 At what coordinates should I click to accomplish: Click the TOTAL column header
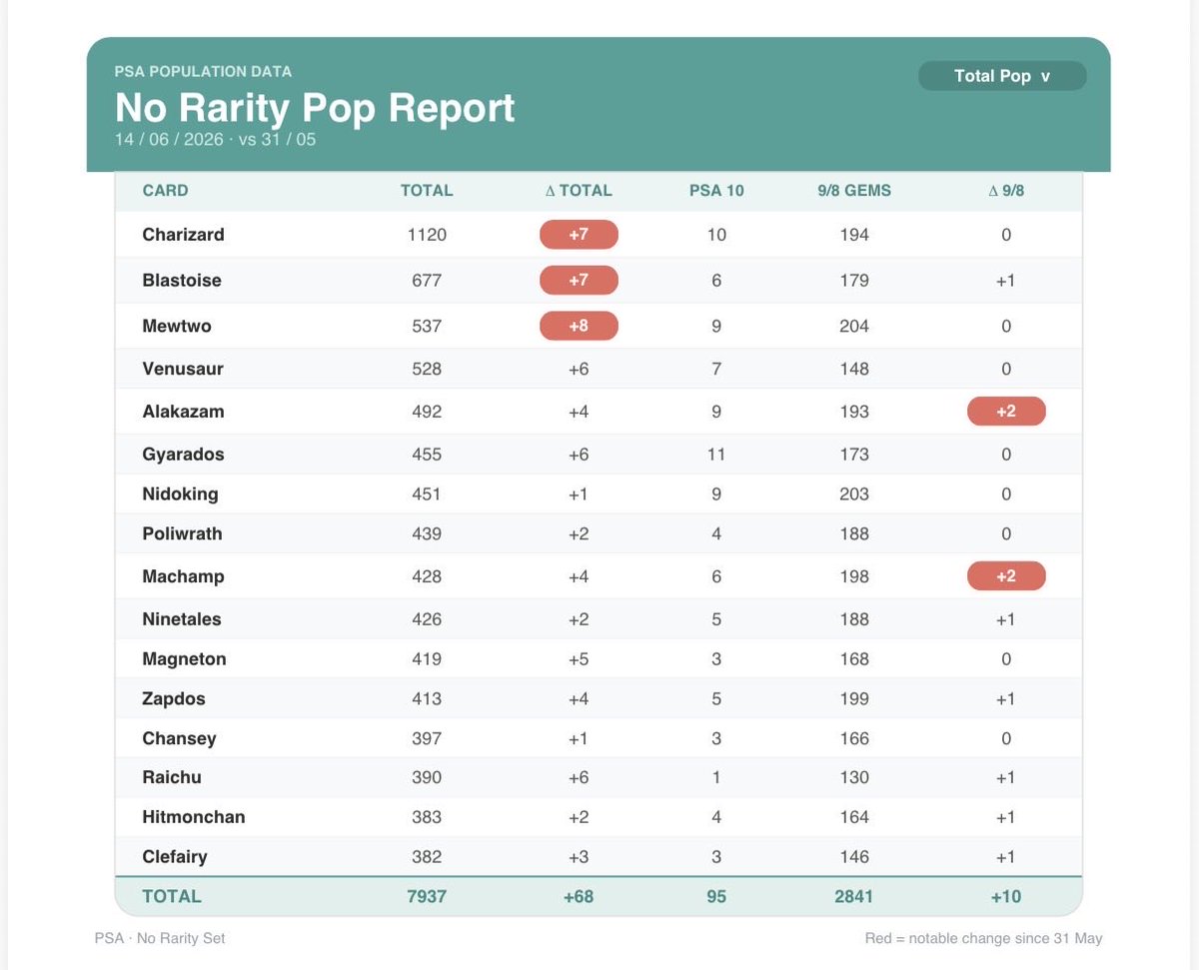click(427, 190)
